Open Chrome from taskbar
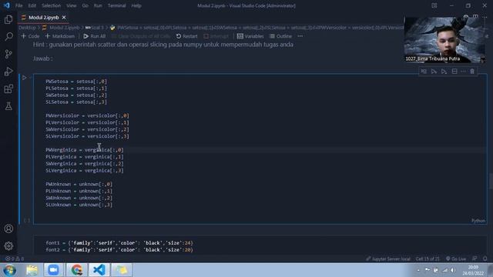493x277 pixels. pyautogui.click(x=76, y=270)
